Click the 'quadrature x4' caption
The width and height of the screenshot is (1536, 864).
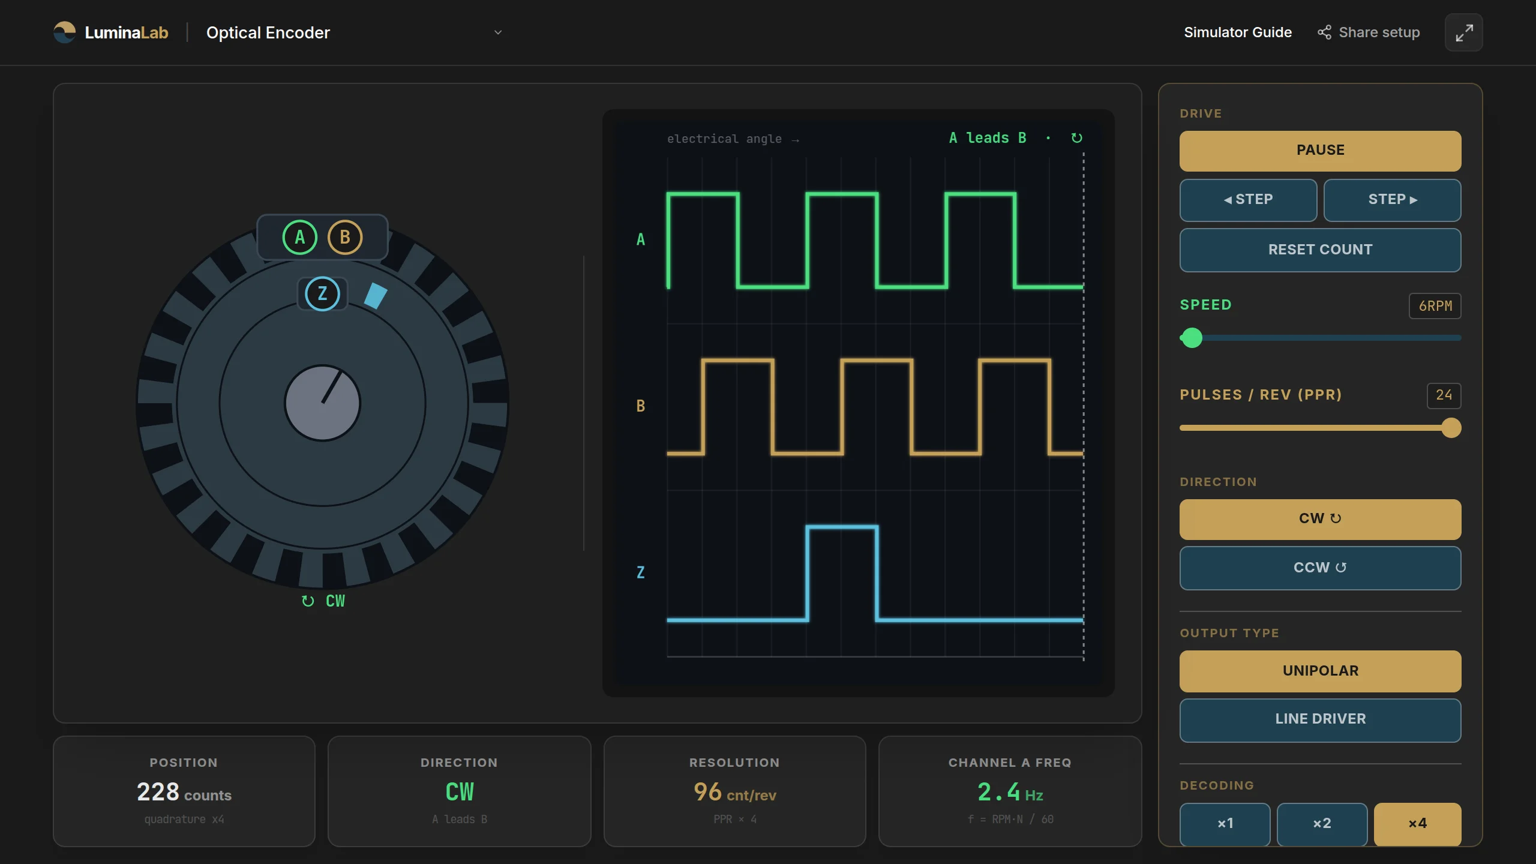pos(184,820)
